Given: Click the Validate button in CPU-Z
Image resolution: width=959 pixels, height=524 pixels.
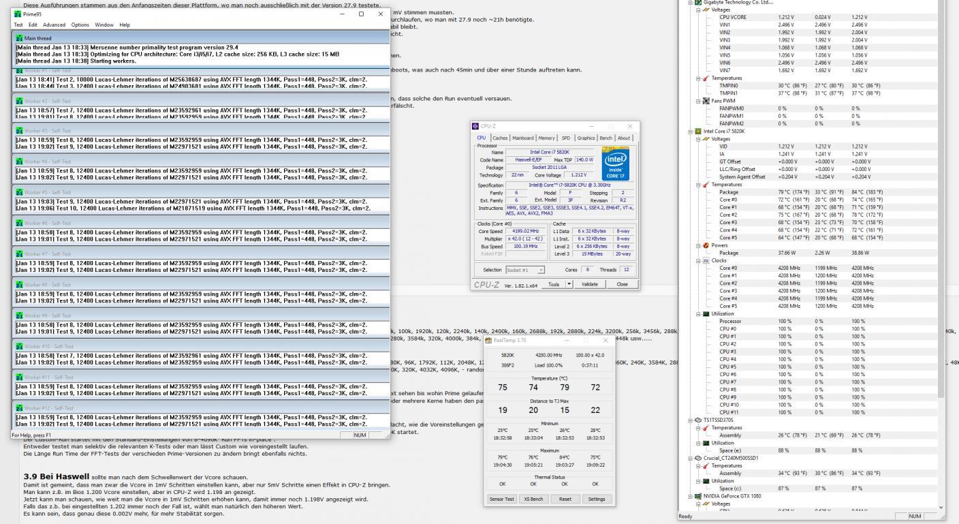Looking at the screenshot, I should pos(590,284).
